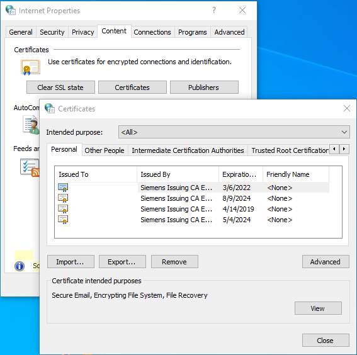Select certificate expiring 8/9/2024
The image size is (357, 355).
192,198
